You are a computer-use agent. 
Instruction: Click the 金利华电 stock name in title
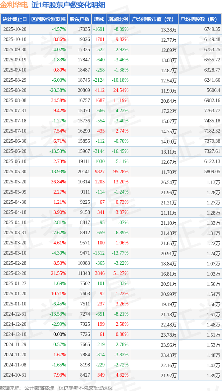14,5
